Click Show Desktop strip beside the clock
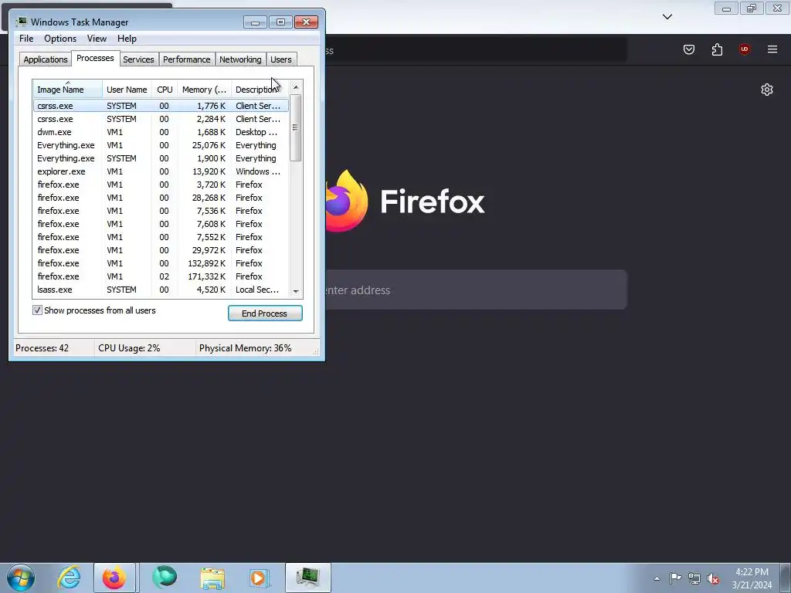Screen dimensions: 791x593 786,578
